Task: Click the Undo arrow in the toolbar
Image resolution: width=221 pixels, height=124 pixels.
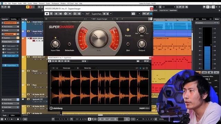Action: pos(2,7)
